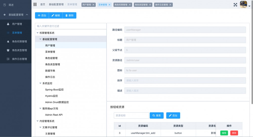Collapse the 基础配置管理 tree node arrow

(x=40, y=39)
